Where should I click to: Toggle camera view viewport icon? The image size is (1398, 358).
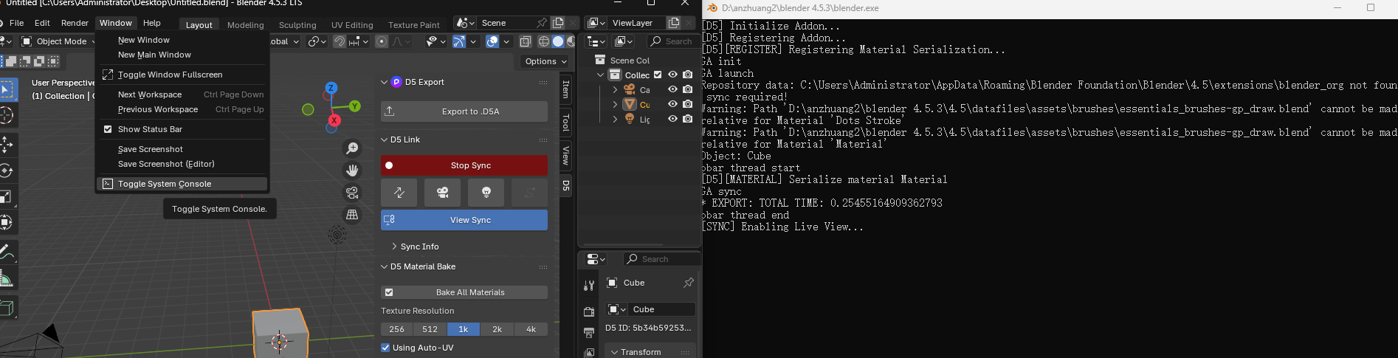tap(352, 193)
